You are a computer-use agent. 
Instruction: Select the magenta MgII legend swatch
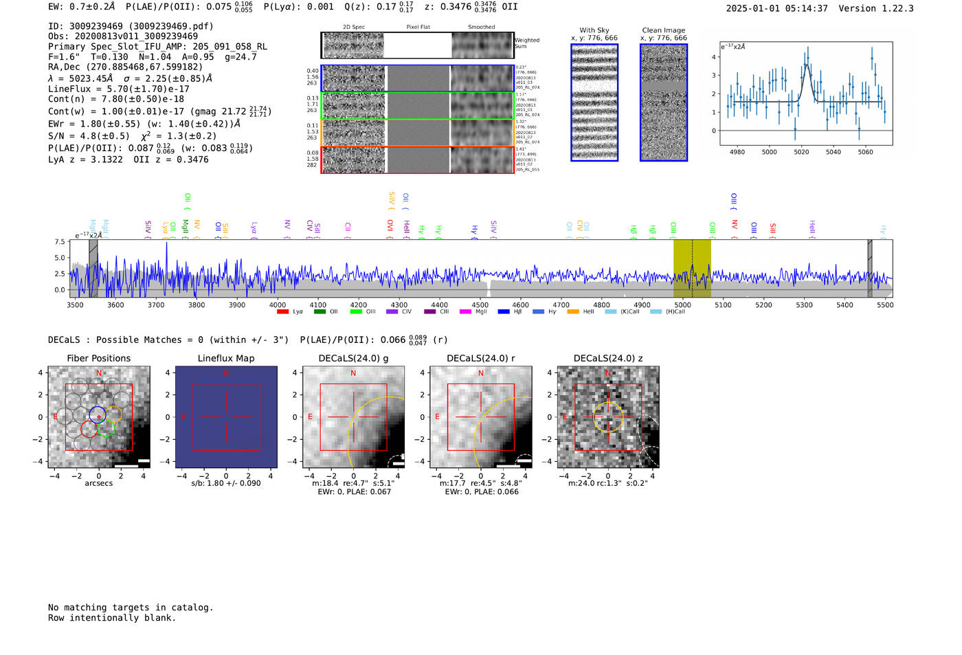pyautogui.click(x=466, y=312)
